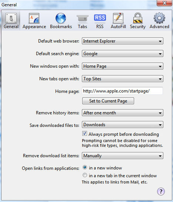The image size is (173, 202).
Task: Open the Bookmarks globe icon
Action: click(x=61, y=18)
